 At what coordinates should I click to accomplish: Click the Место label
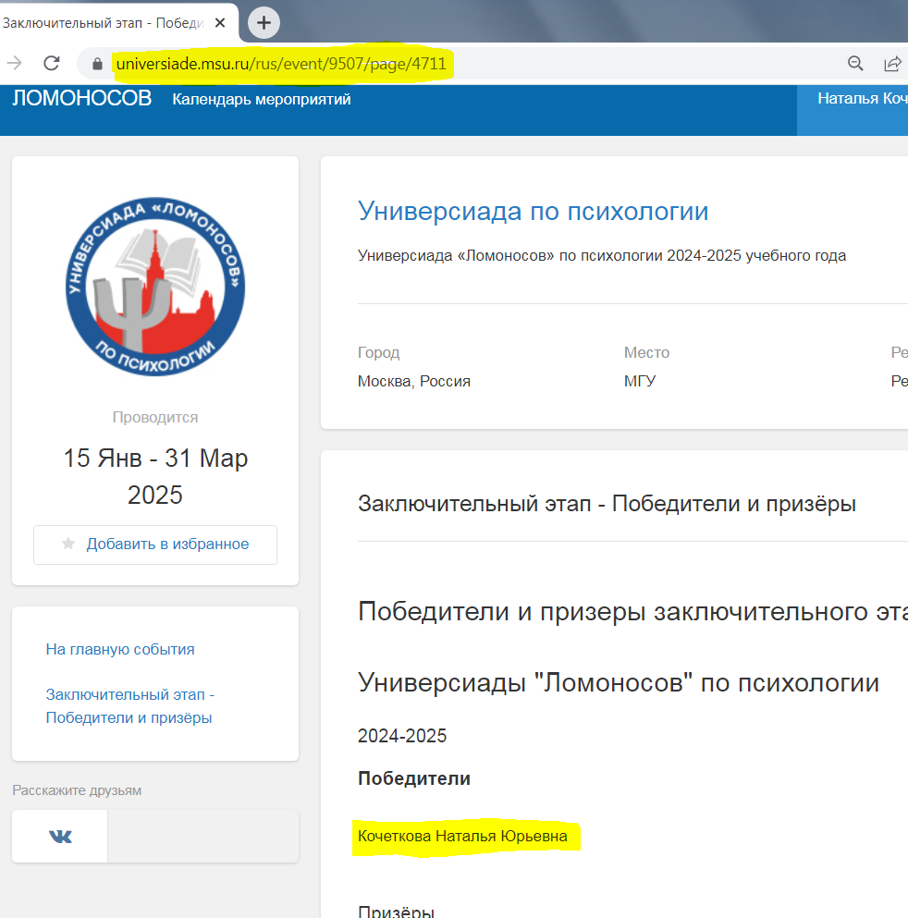(x=646, y=352)
